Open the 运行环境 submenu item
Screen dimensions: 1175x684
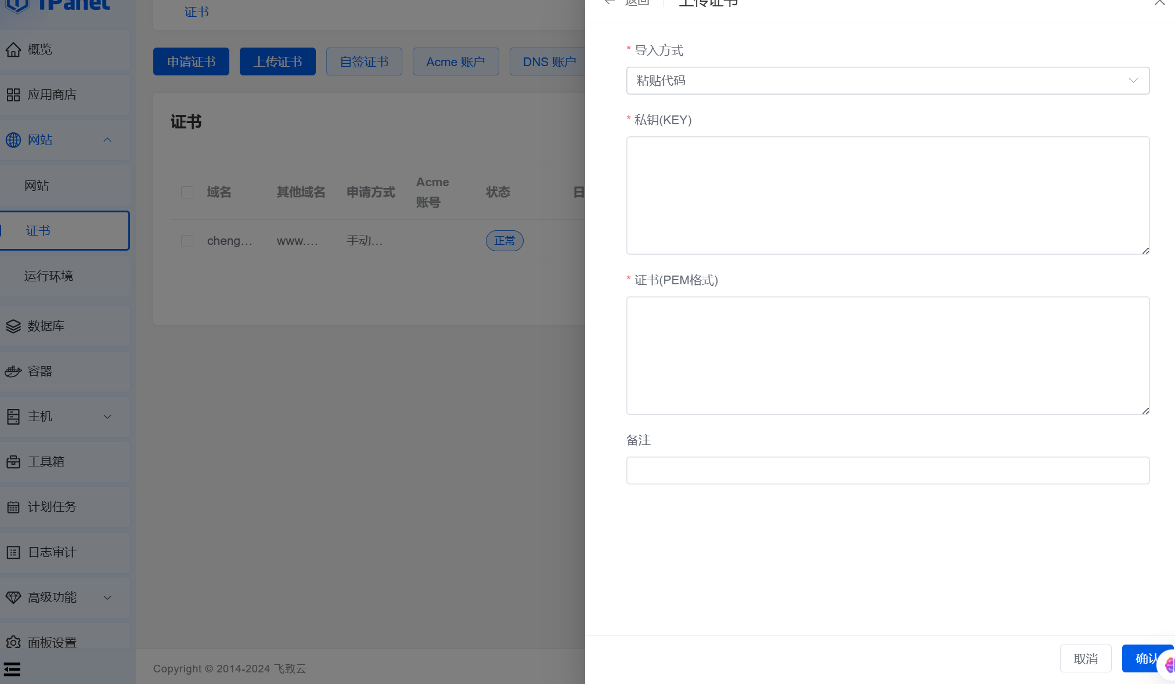[49, 276]
